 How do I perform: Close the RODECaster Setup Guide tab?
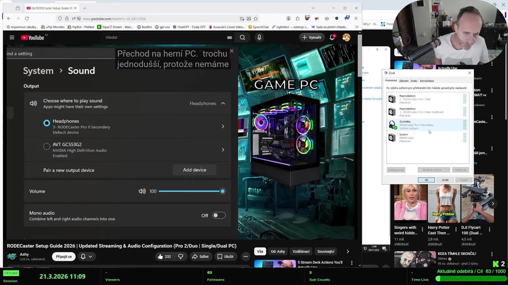76,8
